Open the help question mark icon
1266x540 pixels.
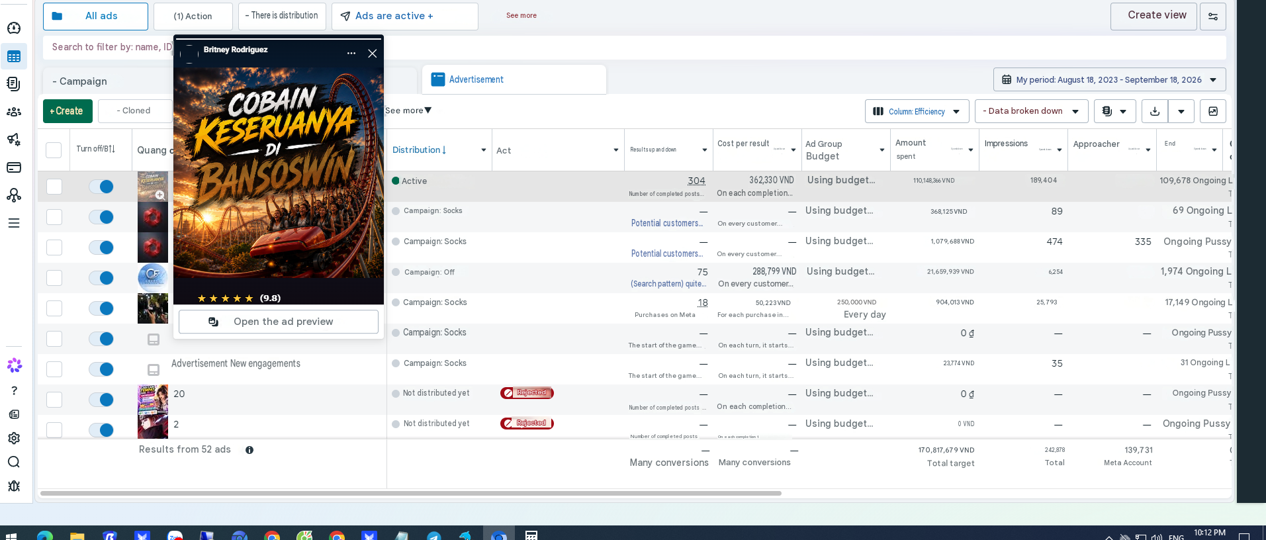(x=14, y=390)
